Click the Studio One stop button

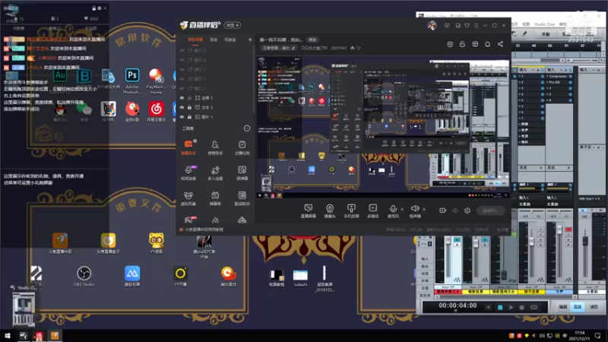pos(500,308)
